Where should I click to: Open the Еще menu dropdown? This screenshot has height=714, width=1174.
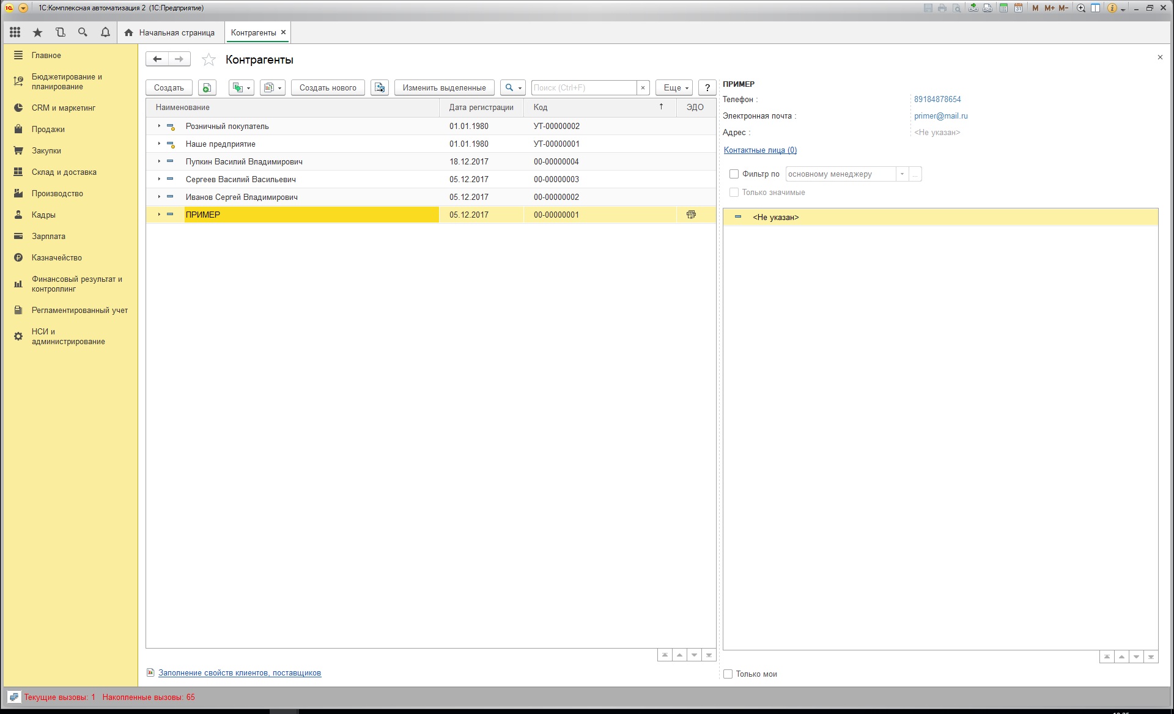[674, 87]
